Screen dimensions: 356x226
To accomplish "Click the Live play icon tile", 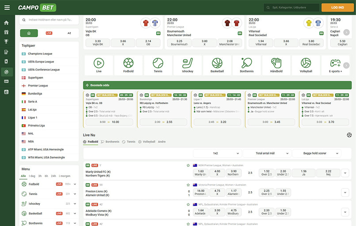I will (x=99, y=65).
